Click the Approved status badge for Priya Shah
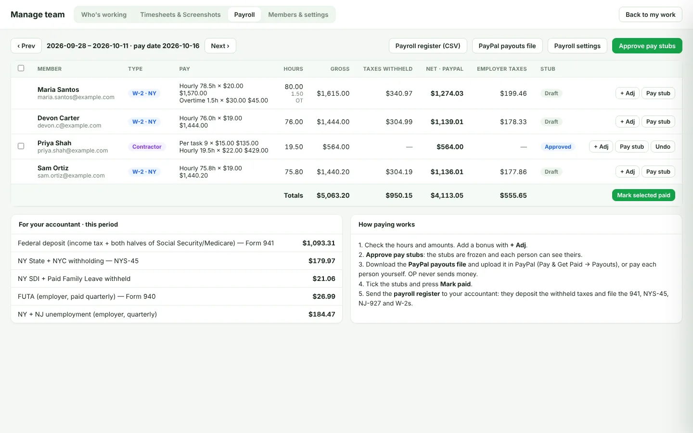Image resolution: width=693 pixels, height=433 pixels. coord(558,147)
